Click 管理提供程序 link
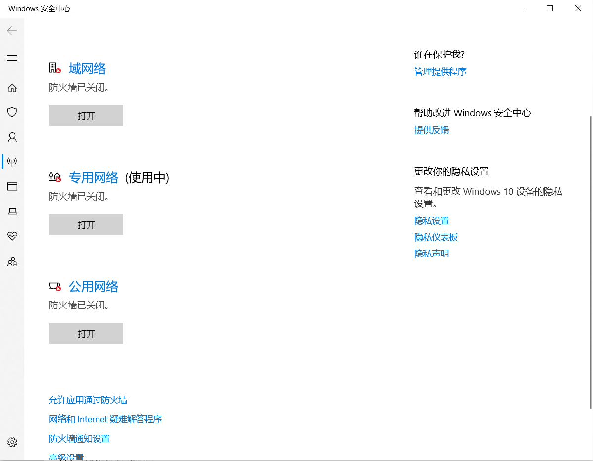 click(x=440, y=71)
